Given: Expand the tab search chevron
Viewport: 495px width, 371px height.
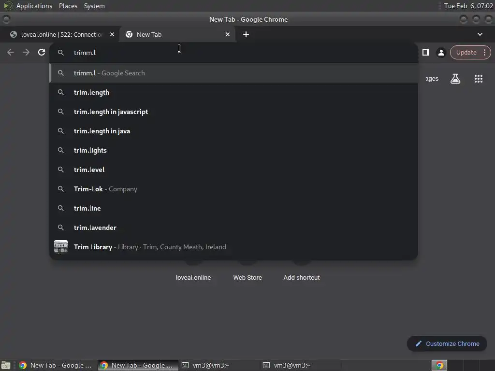Looking at the screenshot, I should coord(480,34).
